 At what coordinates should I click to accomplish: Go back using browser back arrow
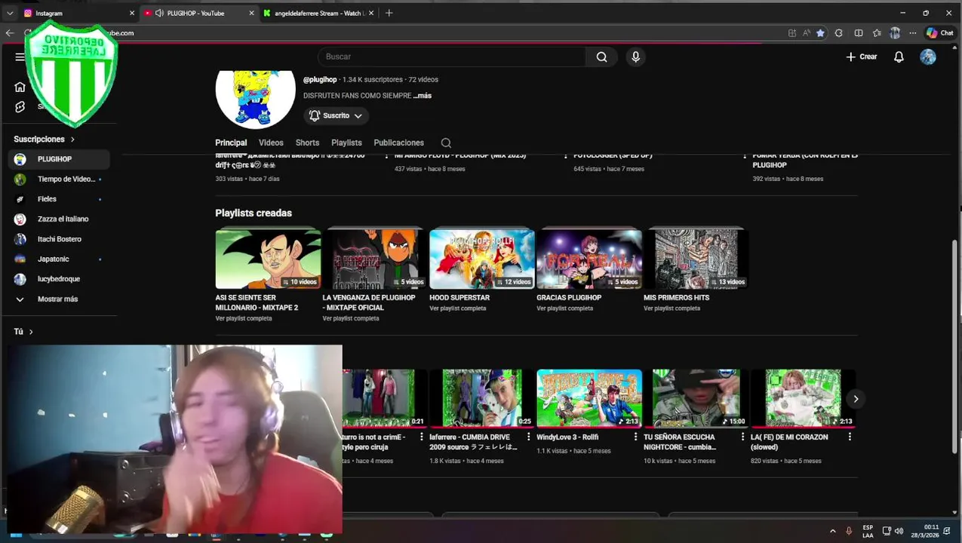10,32
